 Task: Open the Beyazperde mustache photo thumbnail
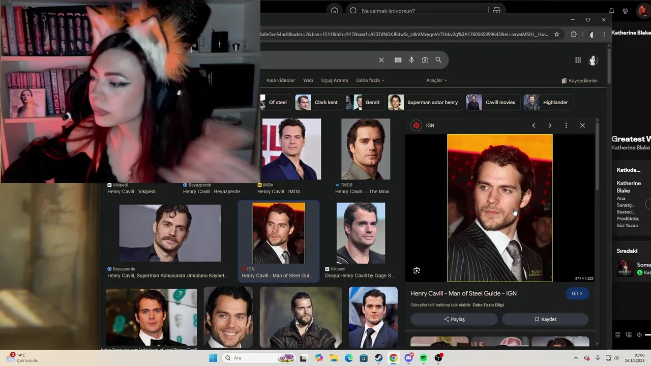[x=170, y=233]
